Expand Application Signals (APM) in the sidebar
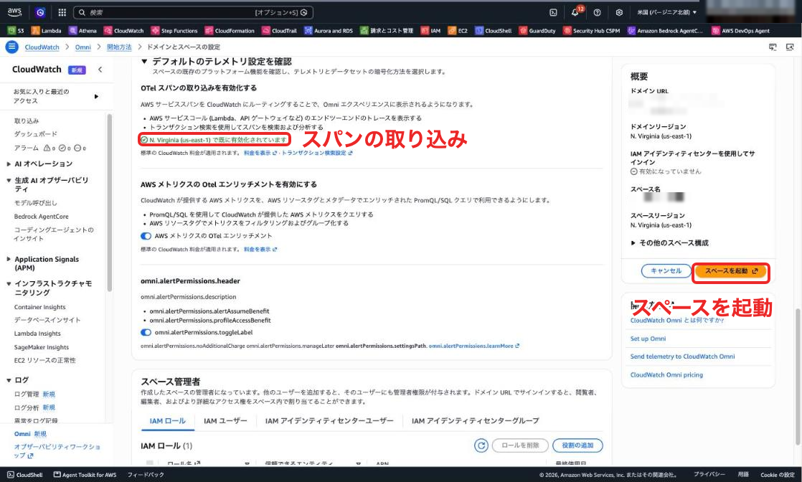 point(9,260)
